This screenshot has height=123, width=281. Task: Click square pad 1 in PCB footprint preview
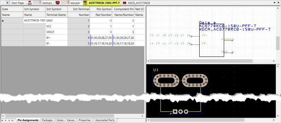pos(175,112)
